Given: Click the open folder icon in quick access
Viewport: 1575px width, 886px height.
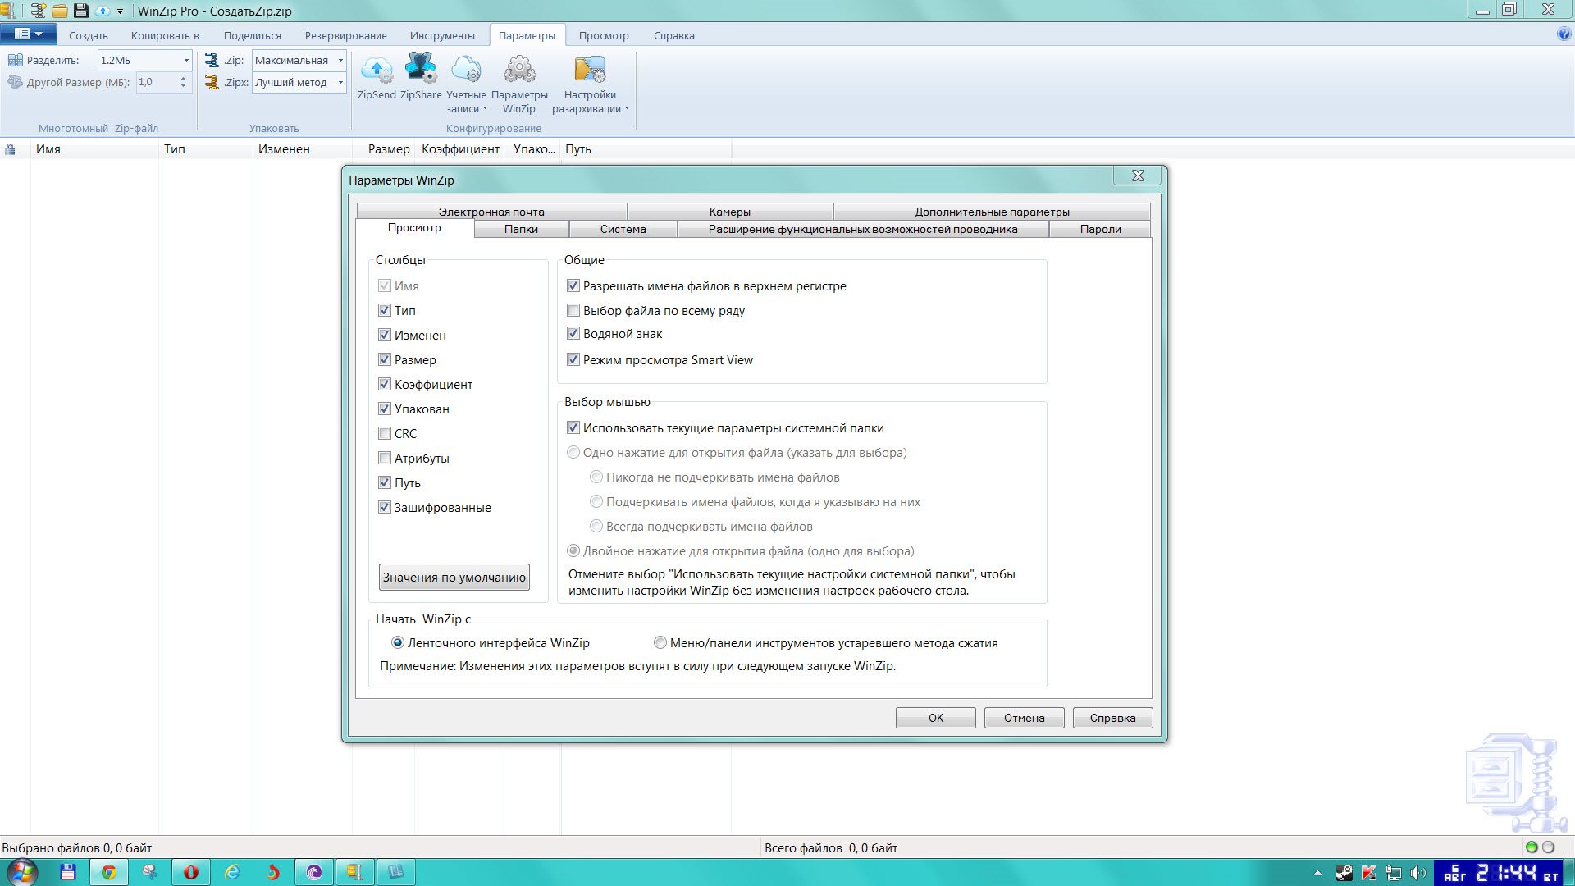Looking at the screenshot, I should (59, 11).
